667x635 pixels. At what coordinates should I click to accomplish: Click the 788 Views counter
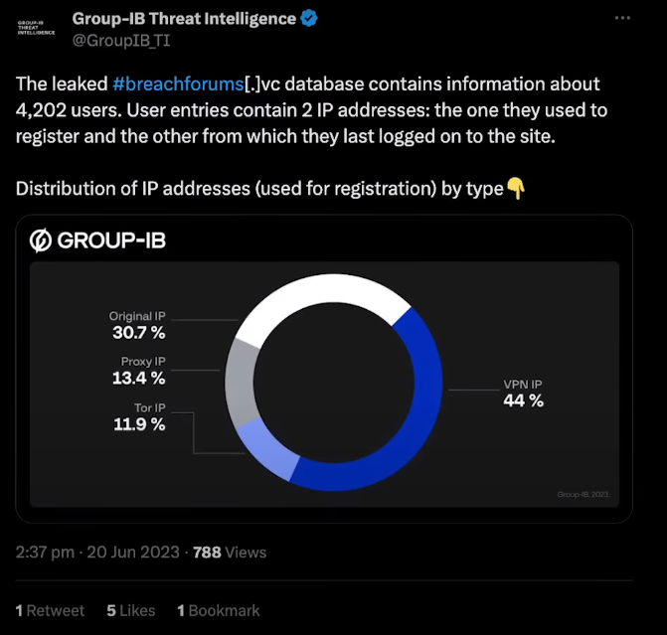(230, 553)
